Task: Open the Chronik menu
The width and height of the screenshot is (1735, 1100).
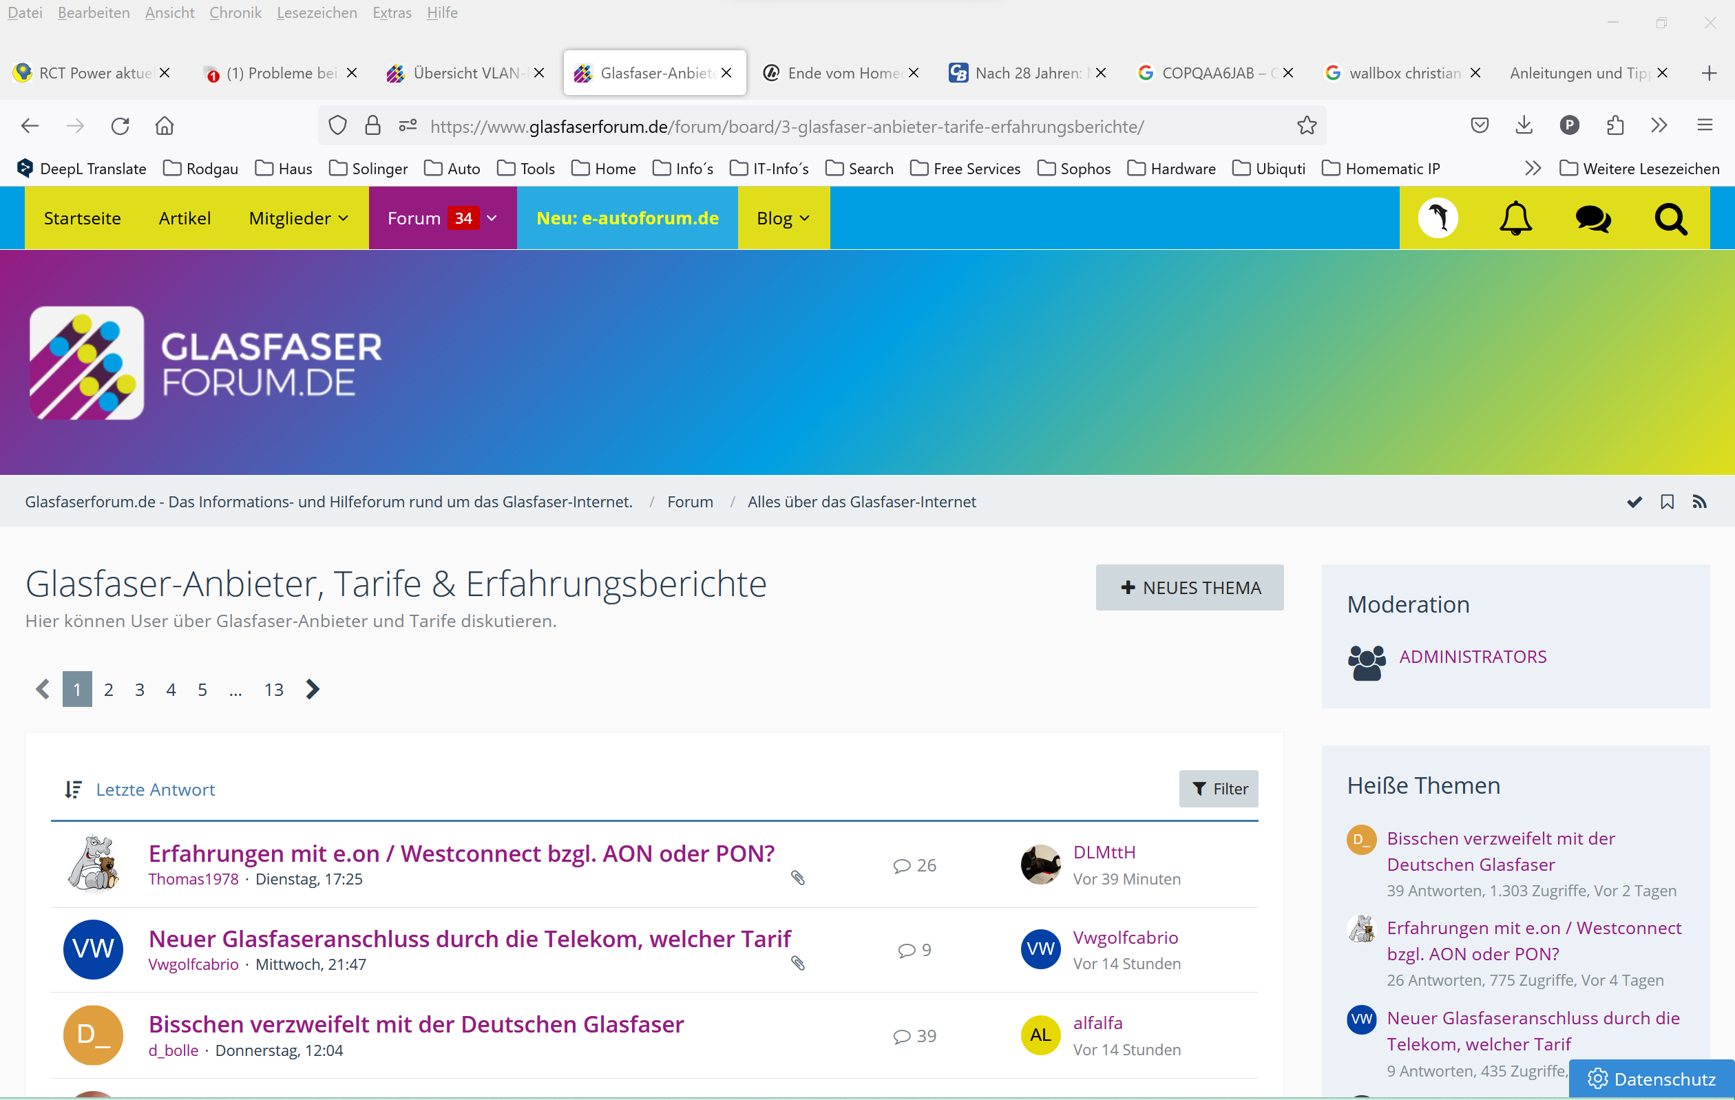Action: (235, 13)
